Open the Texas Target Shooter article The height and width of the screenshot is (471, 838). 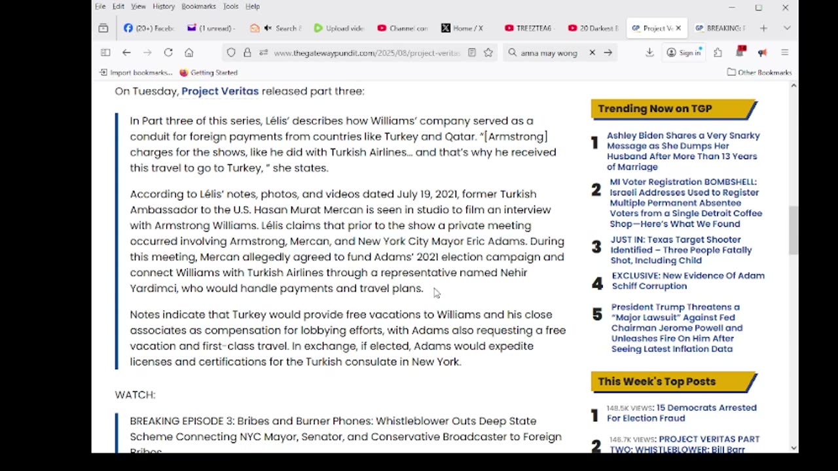(681, 250)
